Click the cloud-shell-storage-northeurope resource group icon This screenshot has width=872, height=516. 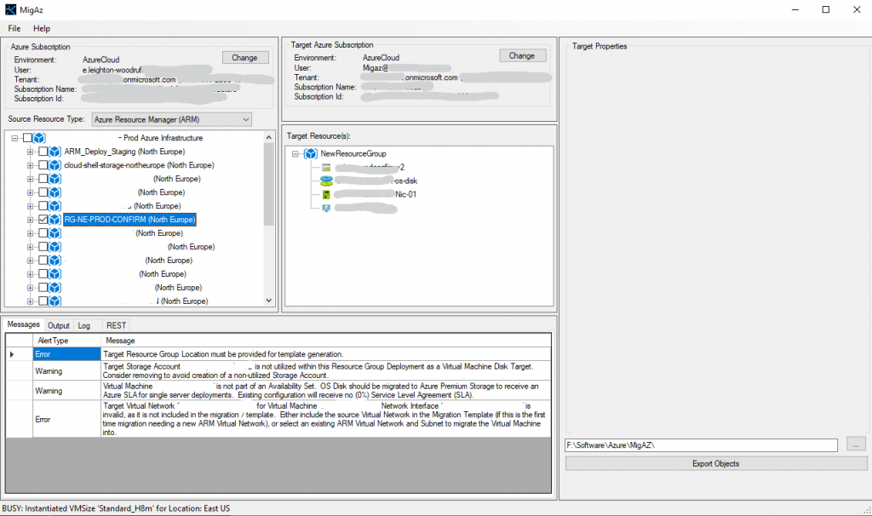pyautogui.click(x=54, y=165)
